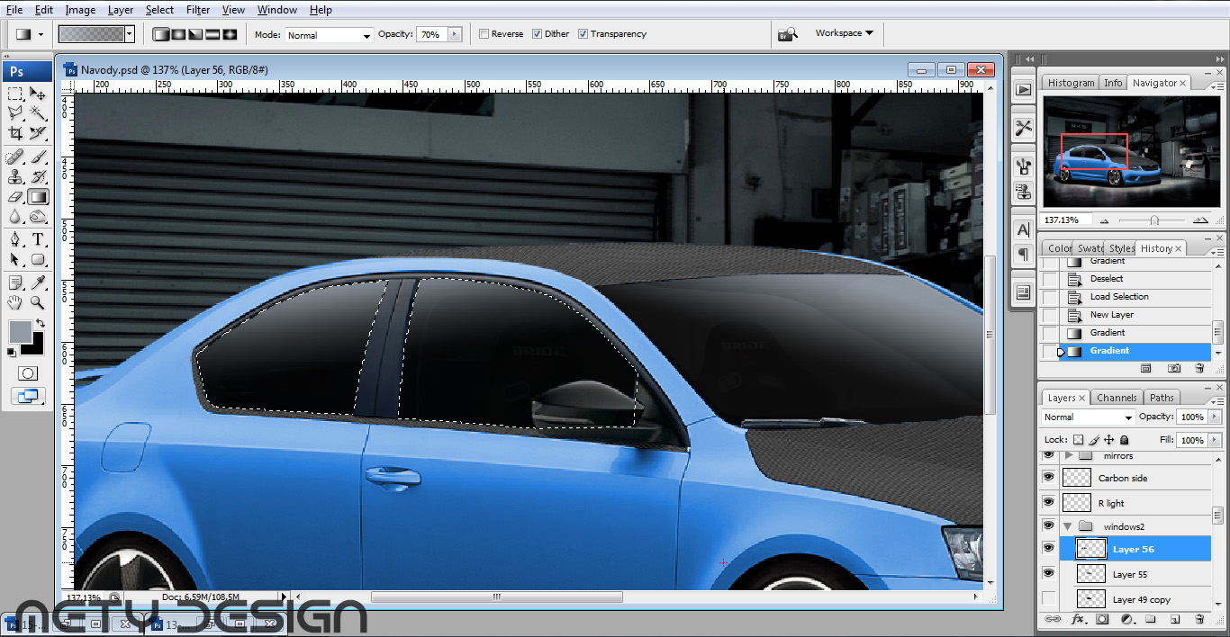This screenshot has width=1230, height=637.
Task: Open the gradient Mode dropdown
Action: 330,35
